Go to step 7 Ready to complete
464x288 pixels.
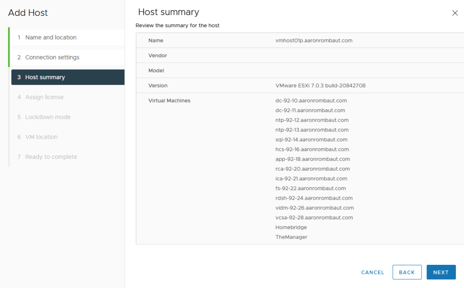point(51,157)
